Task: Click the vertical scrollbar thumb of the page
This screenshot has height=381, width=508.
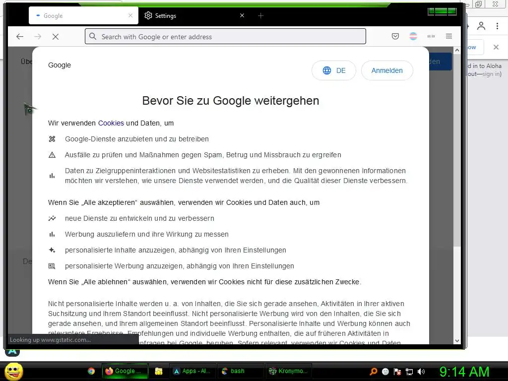Action: coord(457,150)
